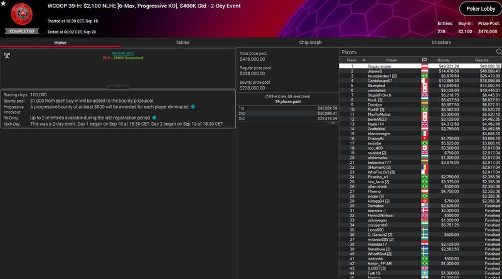Click the flag of Lena900
The height and width of the screenshot is (279, 502).
[x=425, y=230]
